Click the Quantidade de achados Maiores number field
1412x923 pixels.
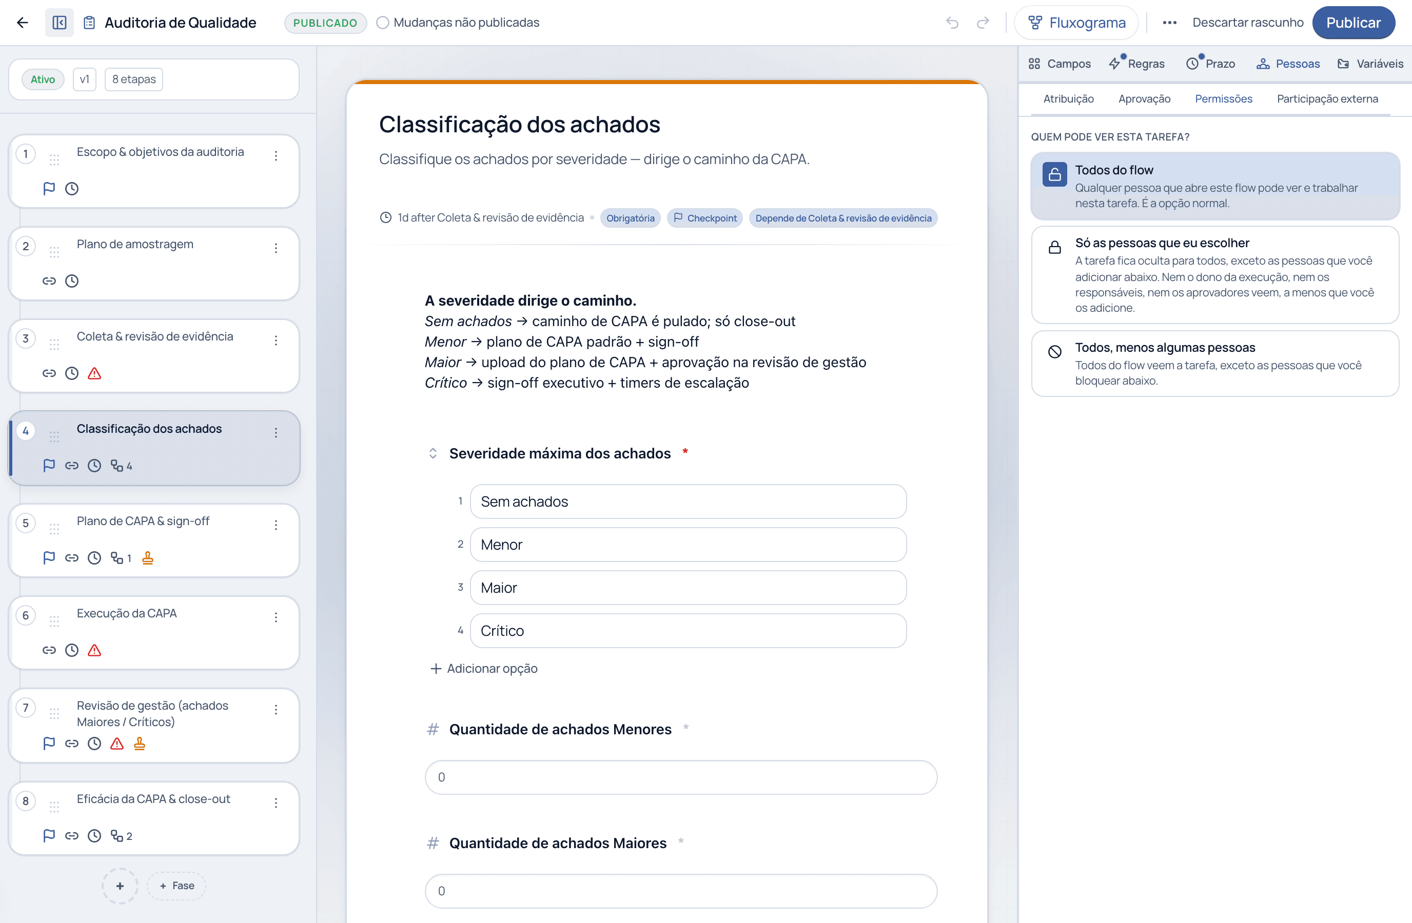pyautogui.click(x=681, y=891)
